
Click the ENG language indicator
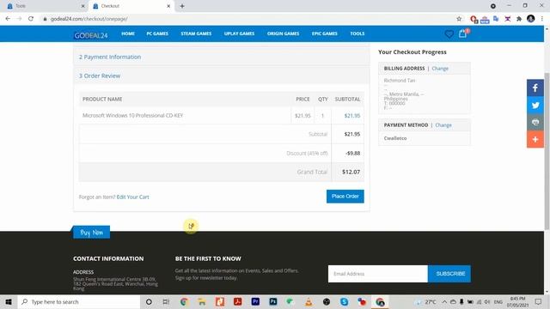pyautogui.click(x=498, y=301)
